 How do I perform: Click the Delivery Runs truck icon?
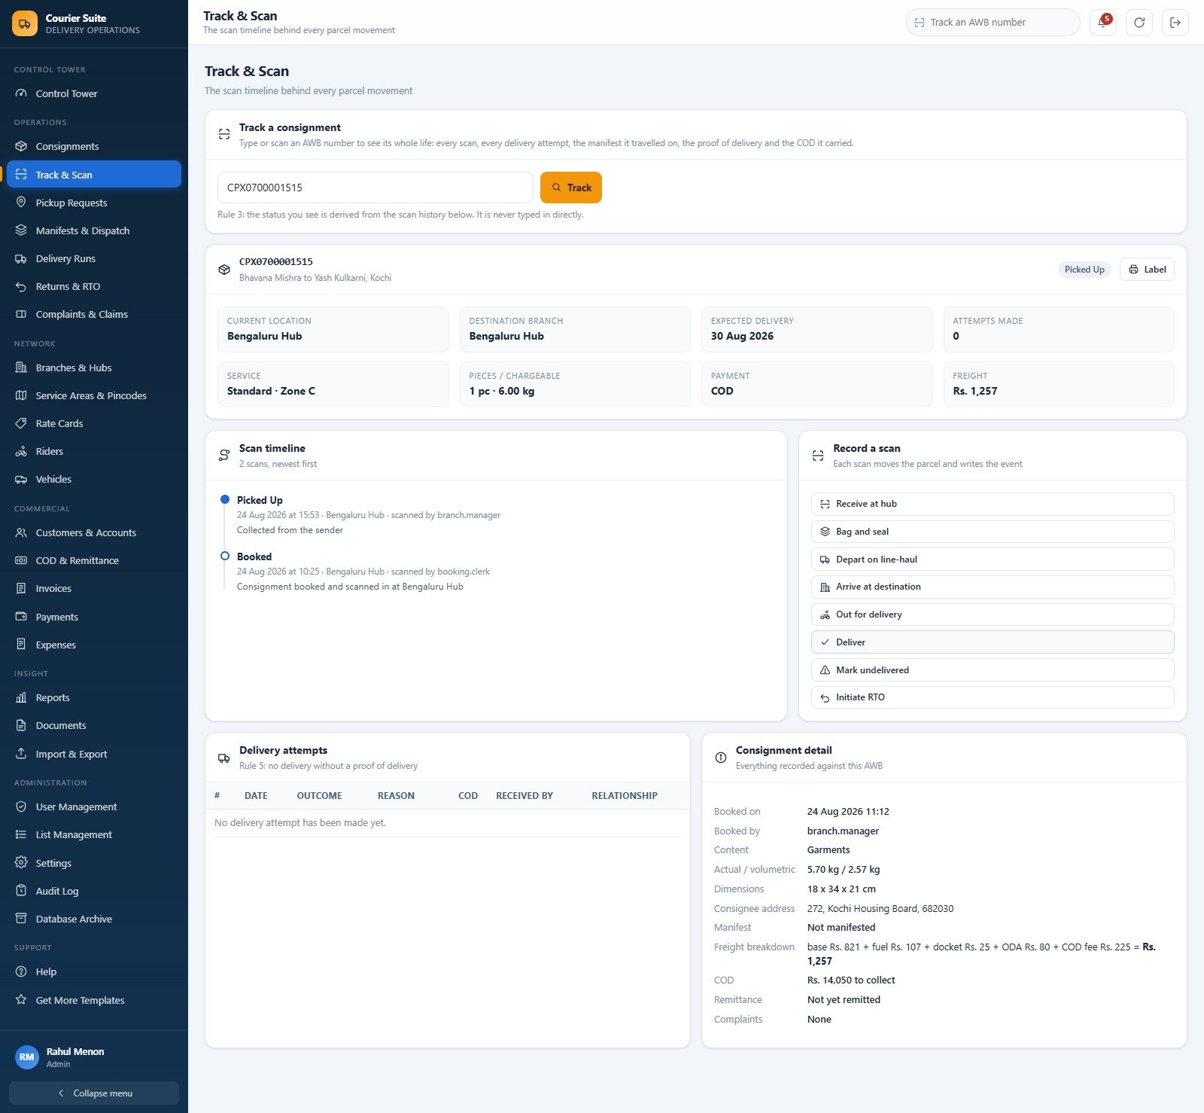pyautogui.click(x=21, y=258)
